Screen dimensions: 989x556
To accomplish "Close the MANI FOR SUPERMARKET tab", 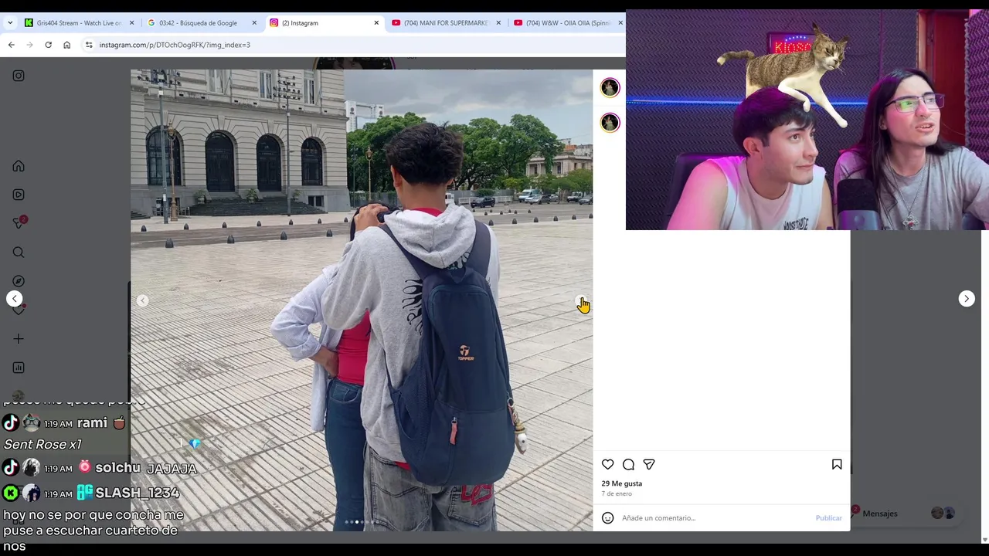I will pyautogui.click(x=498, y=23).
